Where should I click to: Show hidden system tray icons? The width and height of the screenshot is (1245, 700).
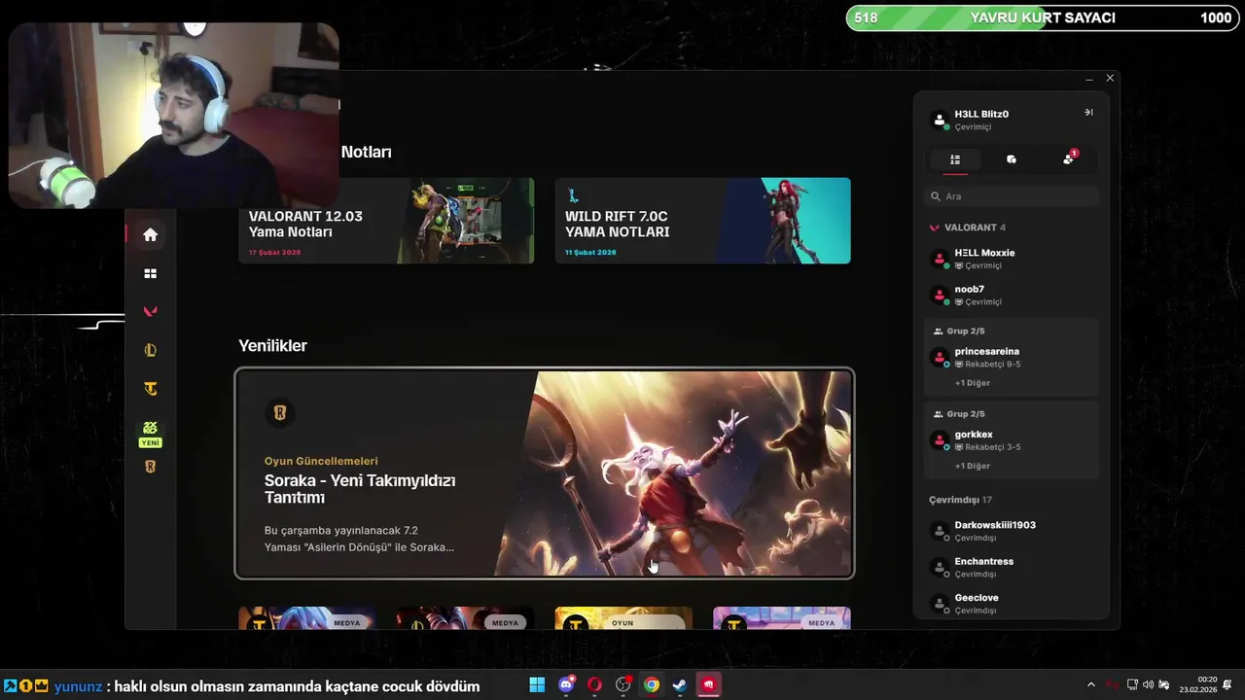click(x=1090, y=685)
